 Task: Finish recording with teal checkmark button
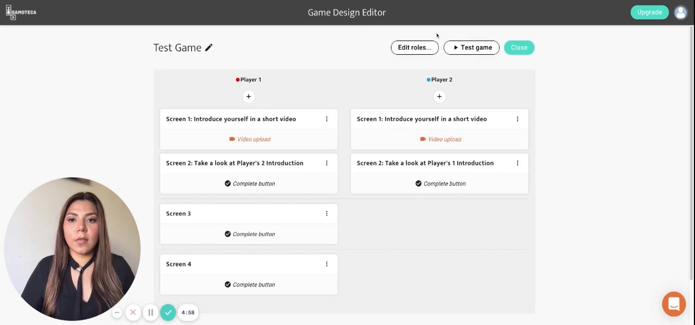168,313
